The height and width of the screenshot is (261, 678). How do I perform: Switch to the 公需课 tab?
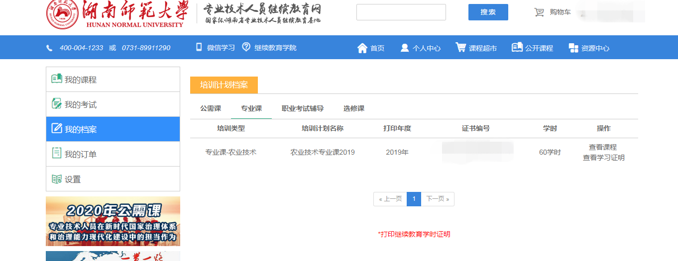(211, 108)
